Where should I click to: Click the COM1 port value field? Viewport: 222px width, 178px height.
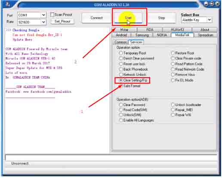pyautogui.click(x=29, y=15)
